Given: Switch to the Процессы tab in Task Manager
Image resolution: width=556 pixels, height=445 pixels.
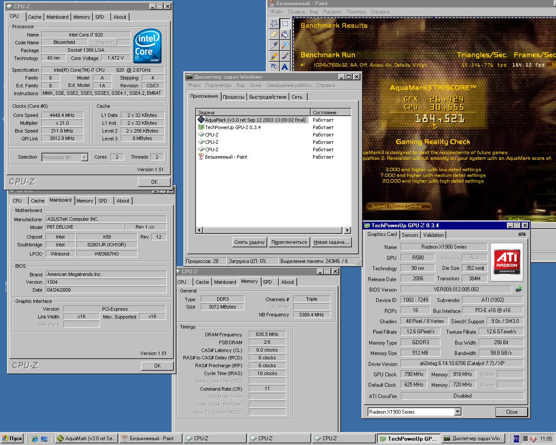Looking at the screenshot, I should click(234, 97).
